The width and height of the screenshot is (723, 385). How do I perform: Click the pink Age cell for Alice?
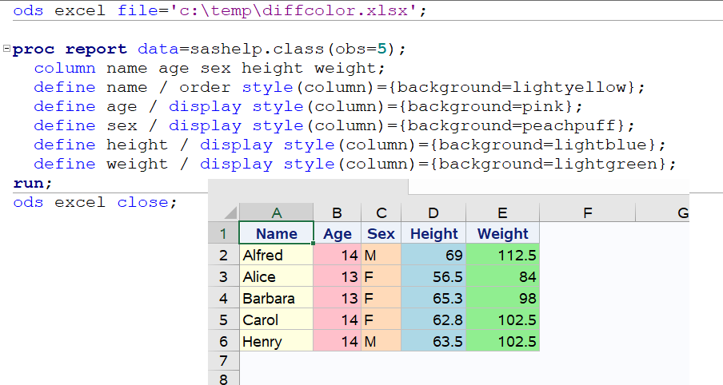[337, 277]
